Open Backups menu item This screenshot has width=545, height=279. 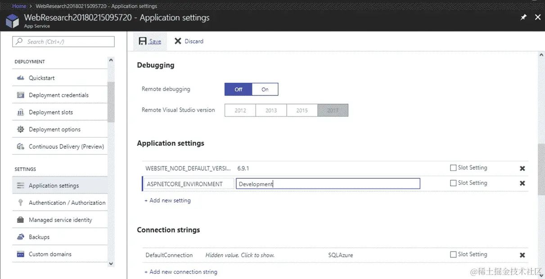pos(60,237)
